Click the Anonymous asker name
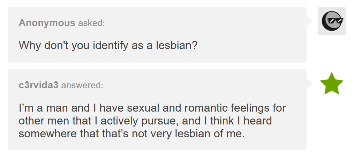This screenshot has height=154, width=354. (47, 23)
